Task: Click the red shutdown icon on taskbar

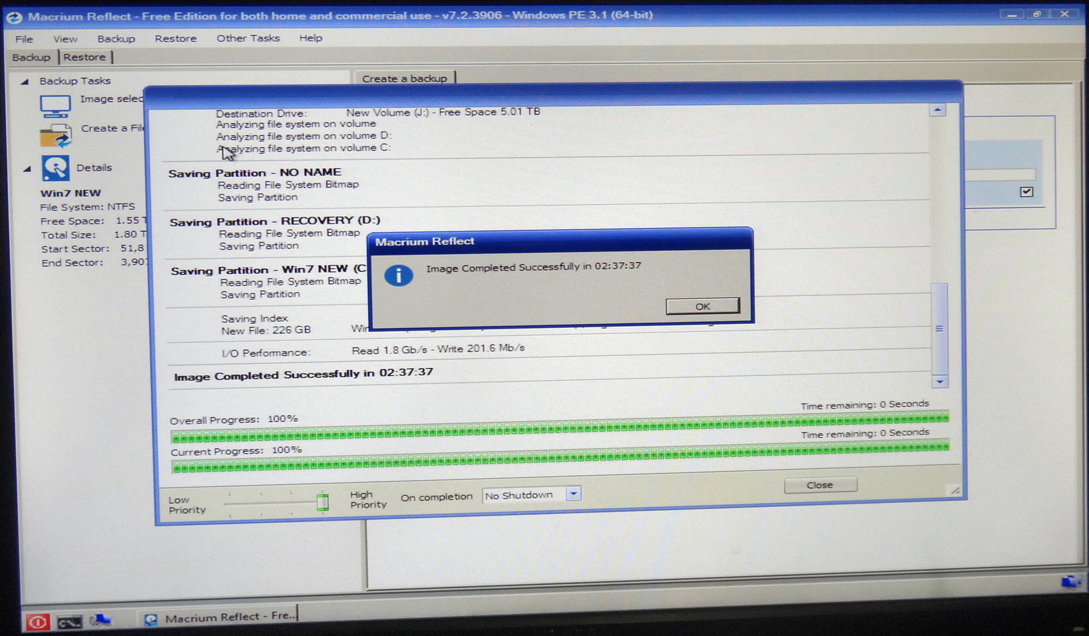Action: pyautogui.click(x=38, y=622)
